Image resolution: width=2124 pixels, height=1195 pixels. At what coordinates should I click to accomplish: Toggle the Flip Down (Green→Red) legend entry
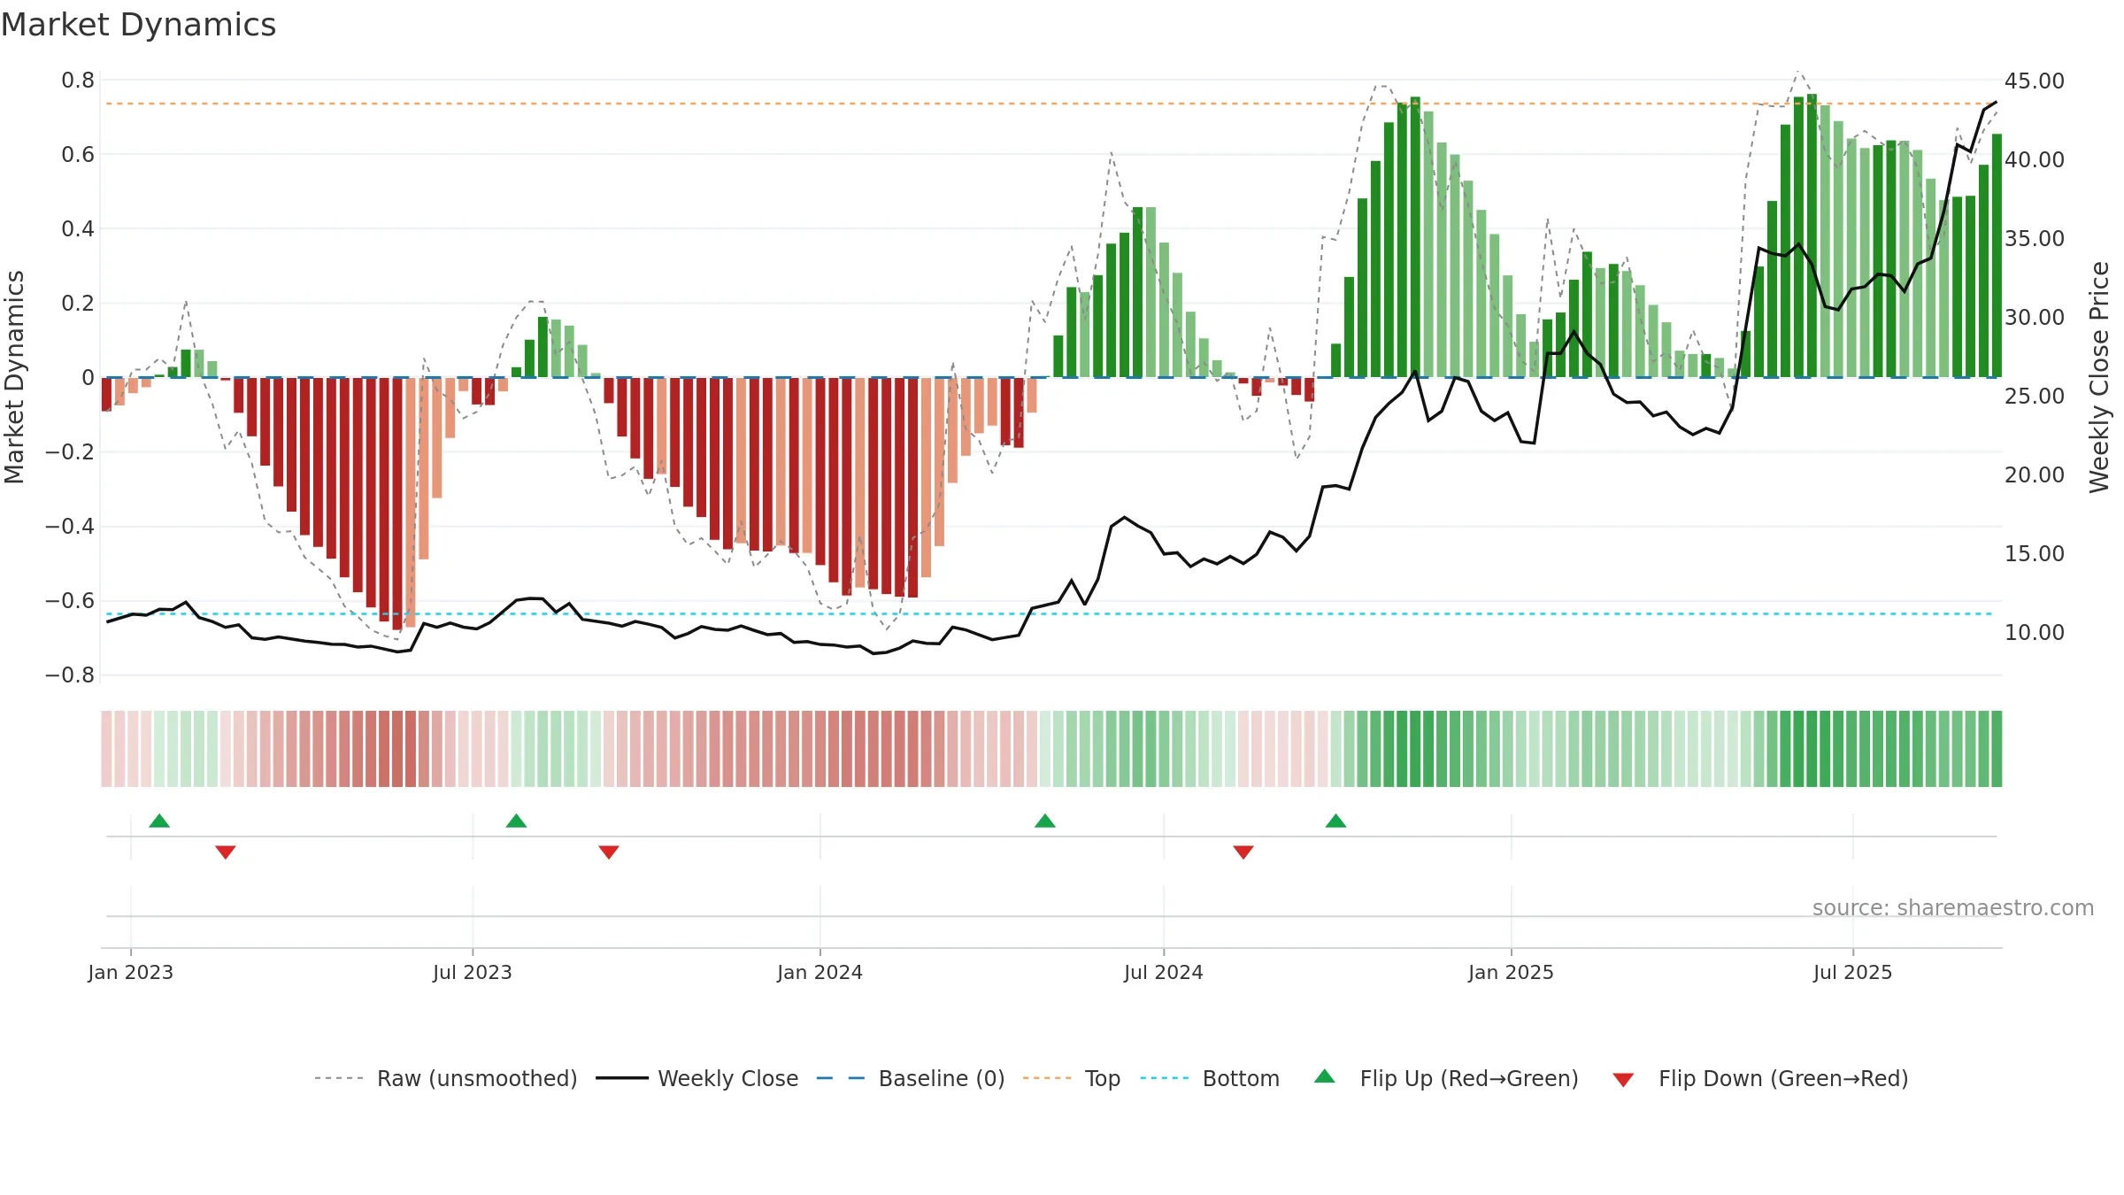(x=1759, y=1078)
